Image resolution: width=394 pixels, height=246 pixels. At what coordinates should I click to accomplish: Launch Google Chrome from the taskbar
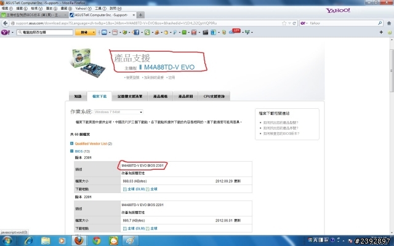[x=97, y=240]
